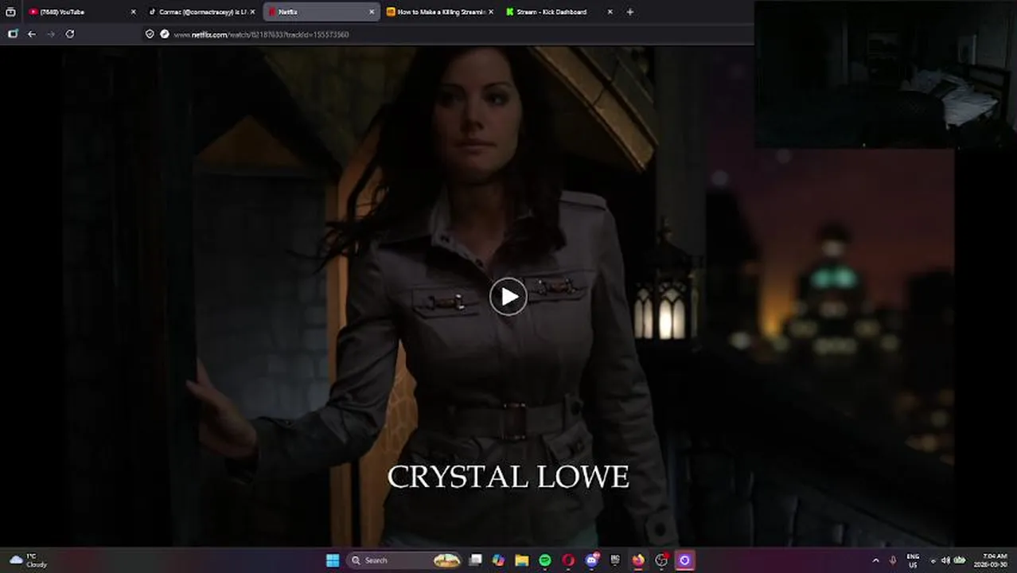Image resolution: width=1017 pixels, height=573 pixels.
Task: Reload the Netflix page
Action: pyautogui.click(x=70, y=34)
